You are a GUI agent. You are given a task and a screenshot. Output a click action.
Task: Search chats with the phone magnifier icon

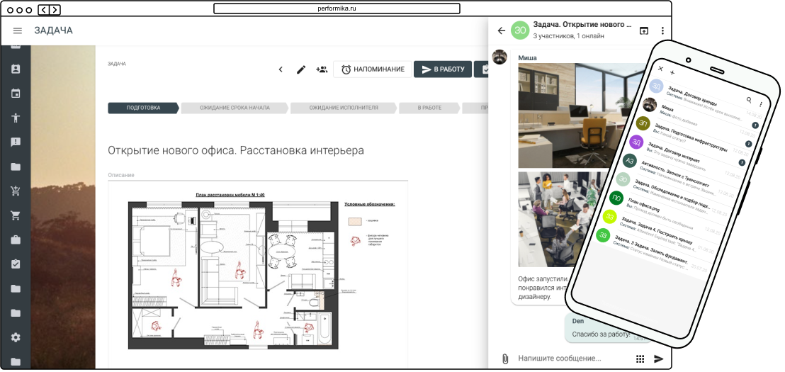[749, 100]
